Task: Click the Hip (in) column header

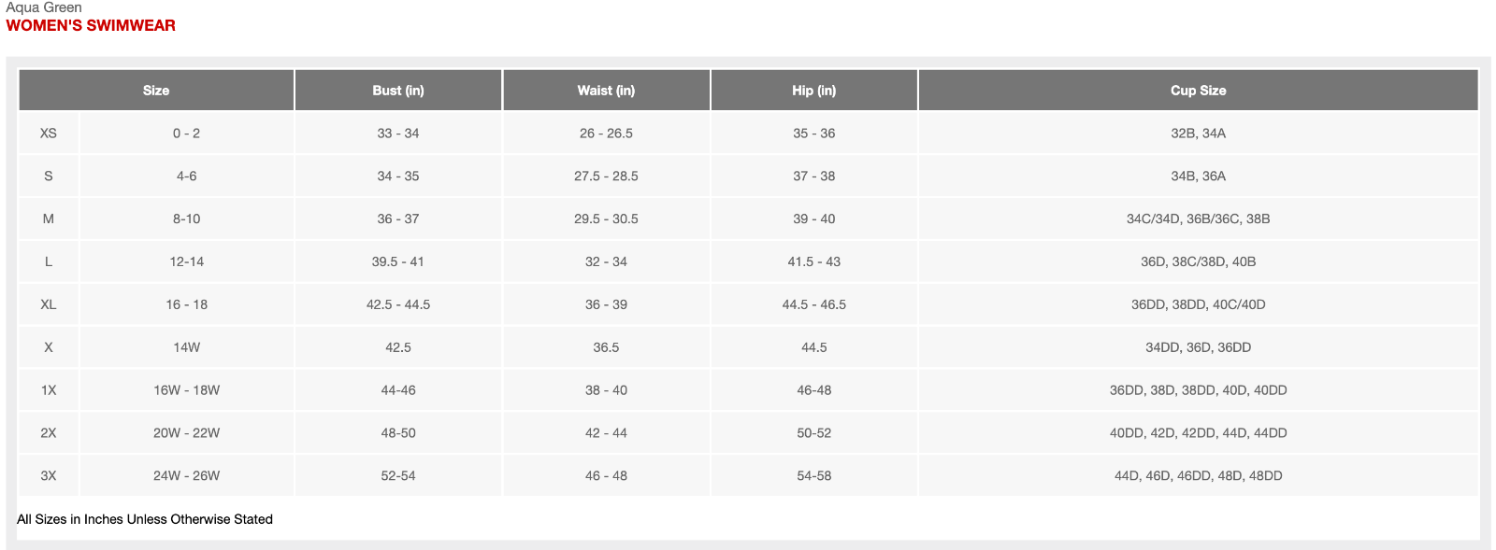Action: [814, 91]
